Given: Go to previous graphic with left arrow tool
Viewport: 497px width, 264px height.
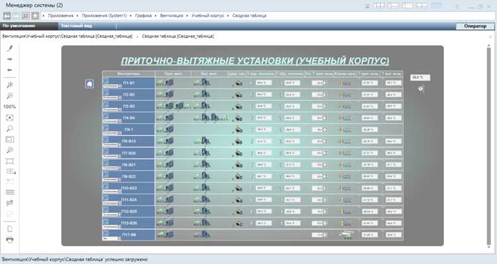Looking at the screenshot, I should pos(10,70).
